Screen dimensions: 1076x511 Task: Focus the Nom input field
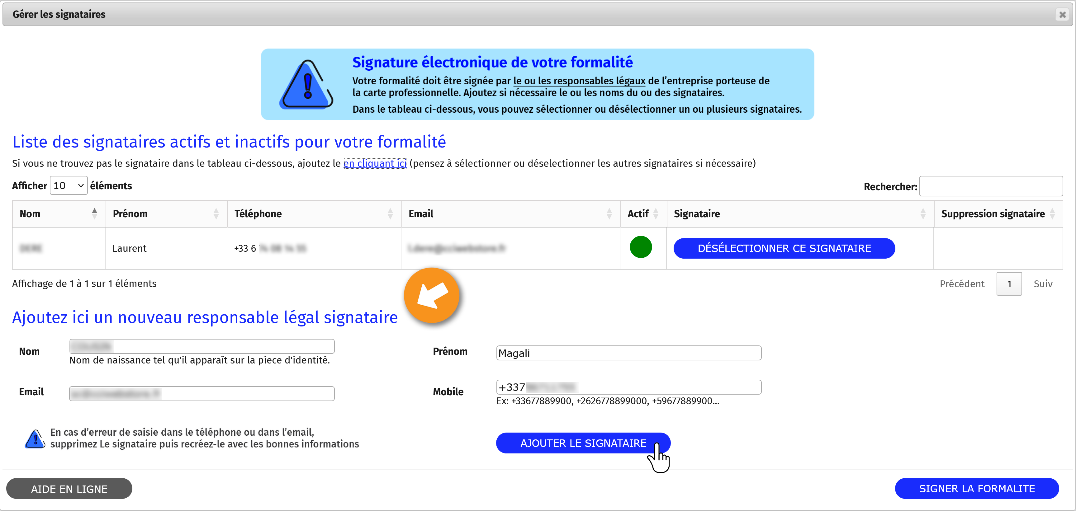(202, 346)
